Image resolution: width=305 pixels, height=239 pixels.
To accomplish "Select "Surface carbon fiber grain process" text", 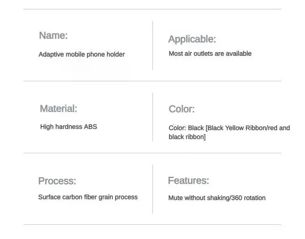I will pos(88,197).
